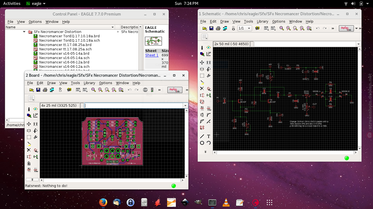The width and height of the screenshot is (373, 209).
Task: Expand more tools chevron in Schematic toolbox
Action: click(205, 152)
